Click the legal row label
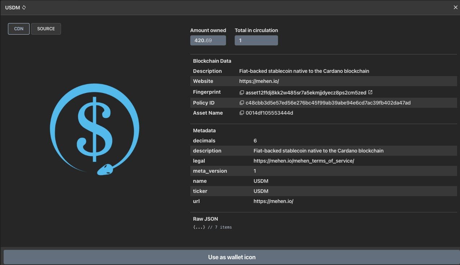The image size is (460, 265). click(x=199, y=161)
